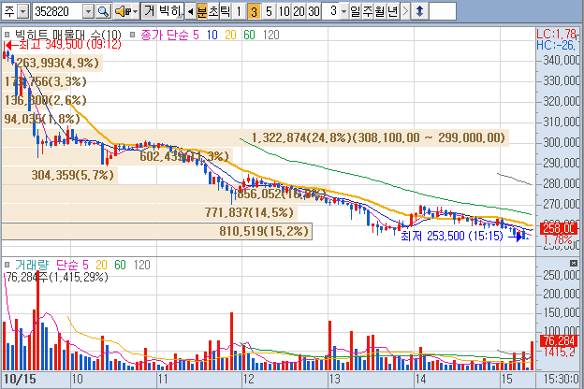
Task: Click the green 60 price moving average label
Action: 249,35
